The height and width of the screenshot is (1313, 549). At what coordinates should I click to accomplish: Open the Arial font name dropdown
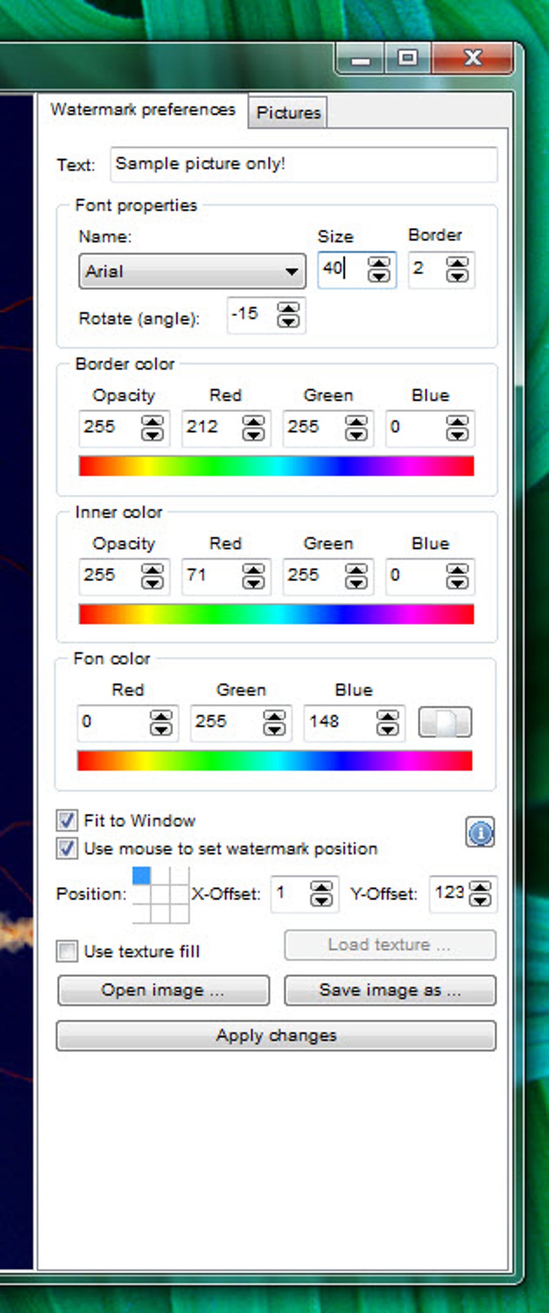[x=192, y=271]
